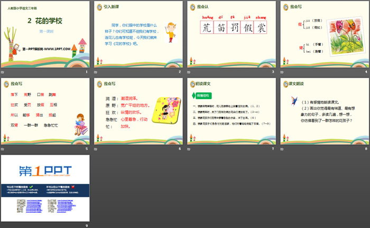
Task: Click slide number 5 label
Action: point(87,149)
